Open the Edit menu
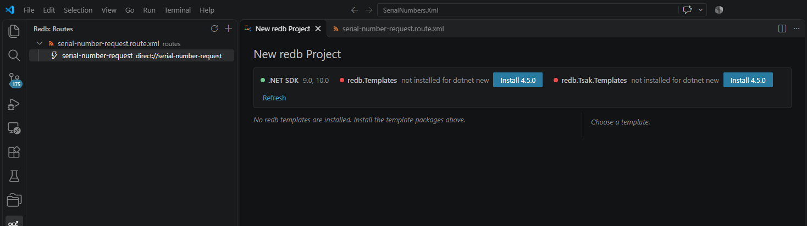Screen dimensions: 807x226 click(49, 10)
